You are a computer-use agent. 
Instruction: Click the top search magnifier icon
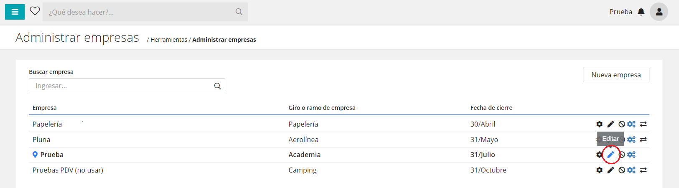[x=239, y=12]
